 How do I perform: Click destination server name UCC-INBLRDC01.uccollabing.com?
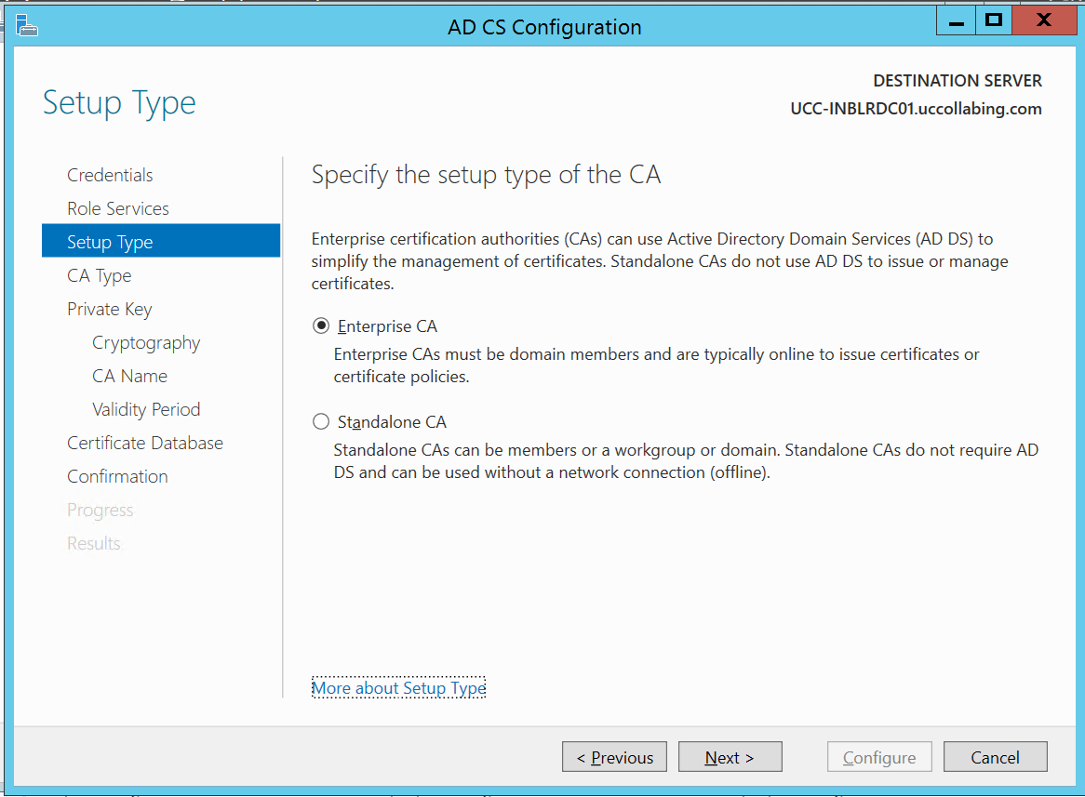(x=917, y=109)
